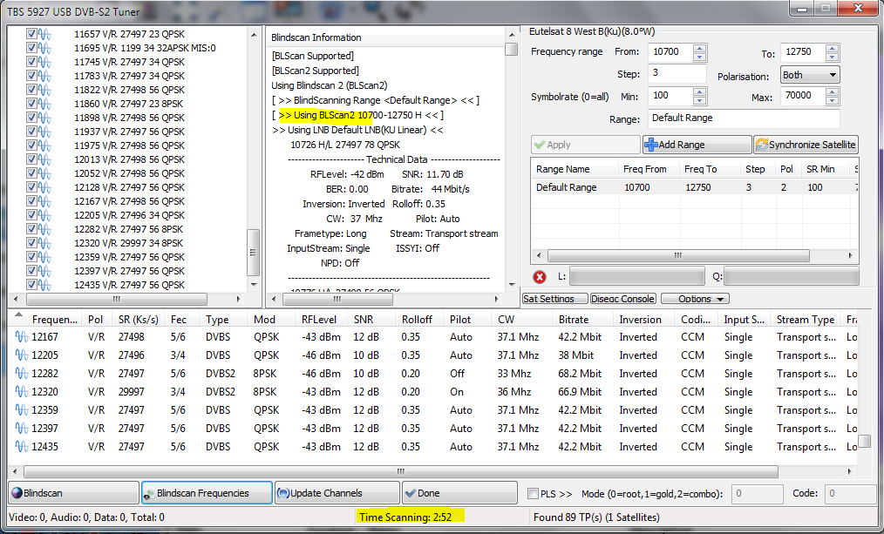This screenshot has width=884, height=534.
Task: Open Sat Settings
Action: click(554, 299)
